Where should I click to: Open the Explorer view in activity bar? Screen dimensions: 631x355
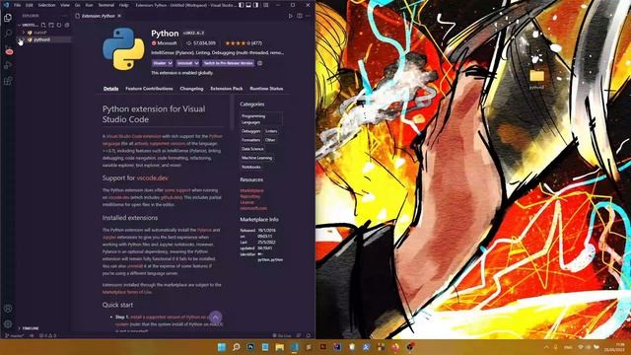[x=8, y=18]
